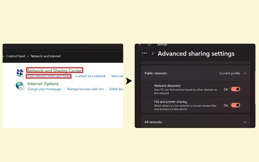Collapse the Public networks section chevron

pos(245,73)
